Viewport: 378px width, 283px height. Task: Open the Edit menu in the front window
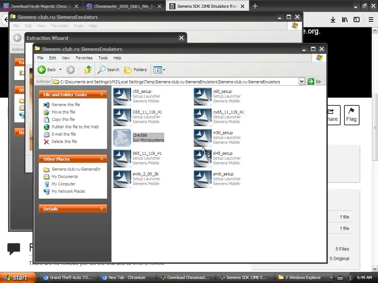(x=52, y=58)
